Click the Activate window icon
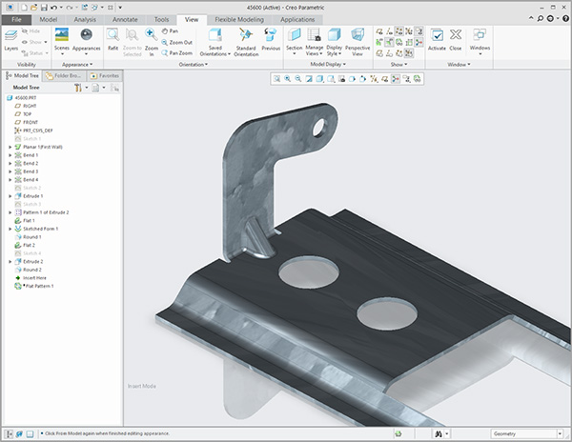This screenshot has height=442, width=572. point(437,37)
